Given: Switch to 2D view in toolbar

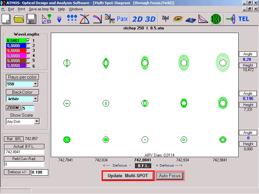Looking at the screenshot, I should pyautogui.click(x=137, y=19).
